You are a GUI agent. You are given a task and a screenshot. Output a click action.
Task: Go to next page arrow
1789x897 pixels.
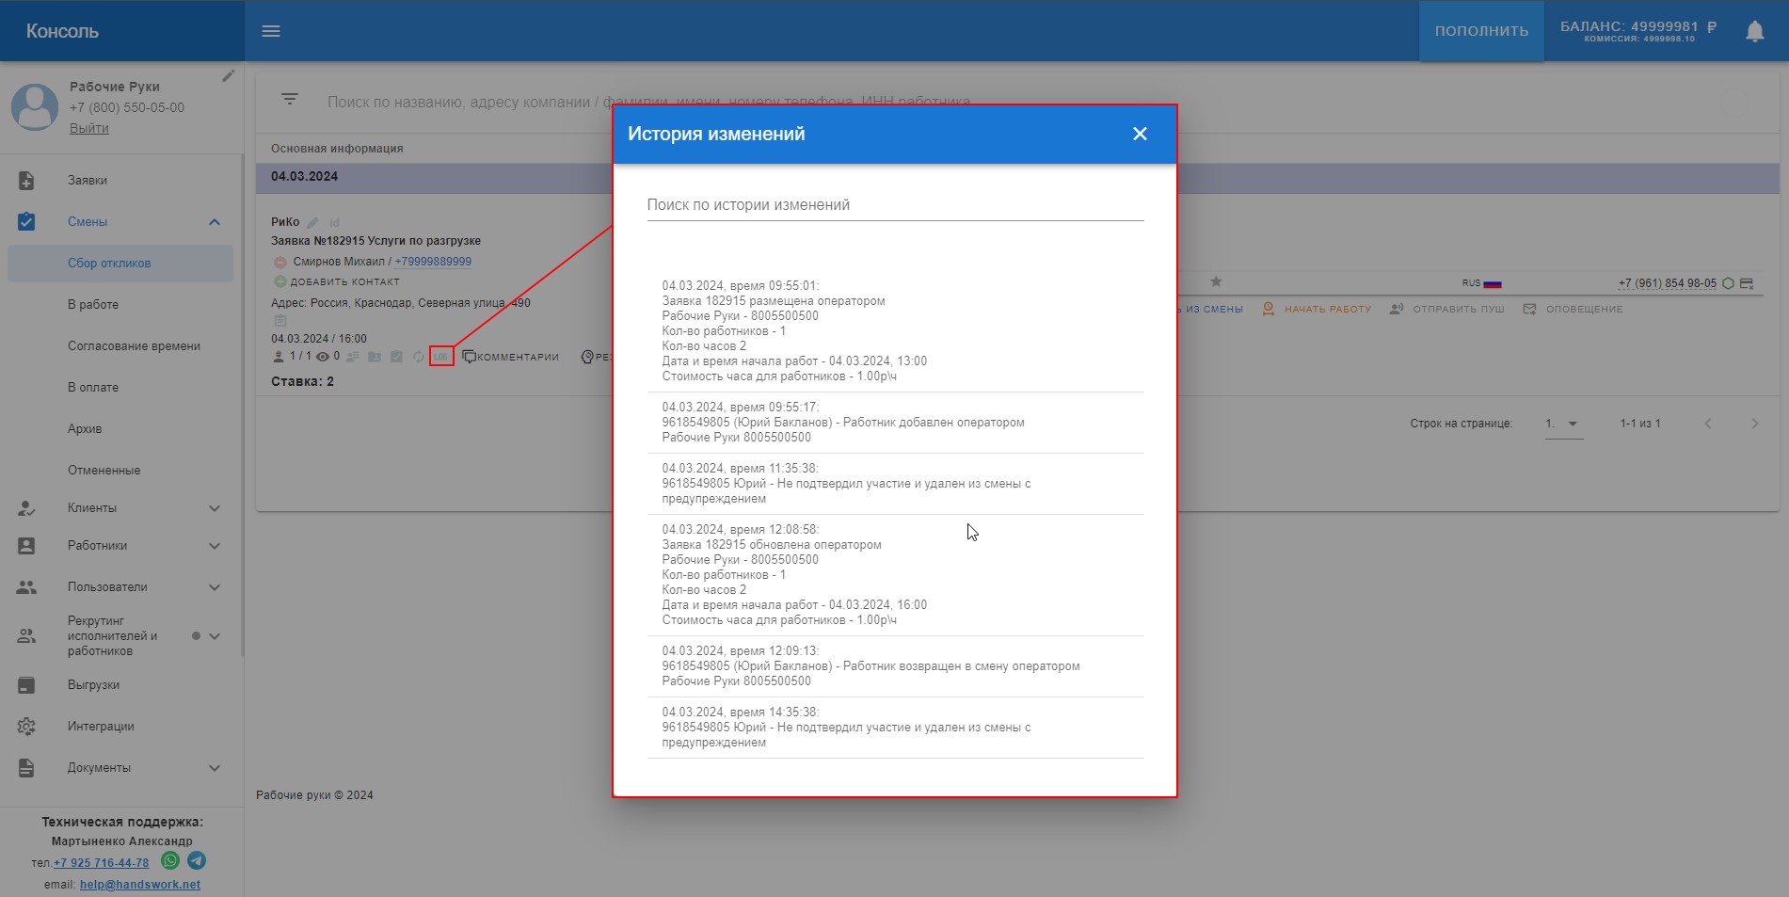click(x=1754, y=424)
